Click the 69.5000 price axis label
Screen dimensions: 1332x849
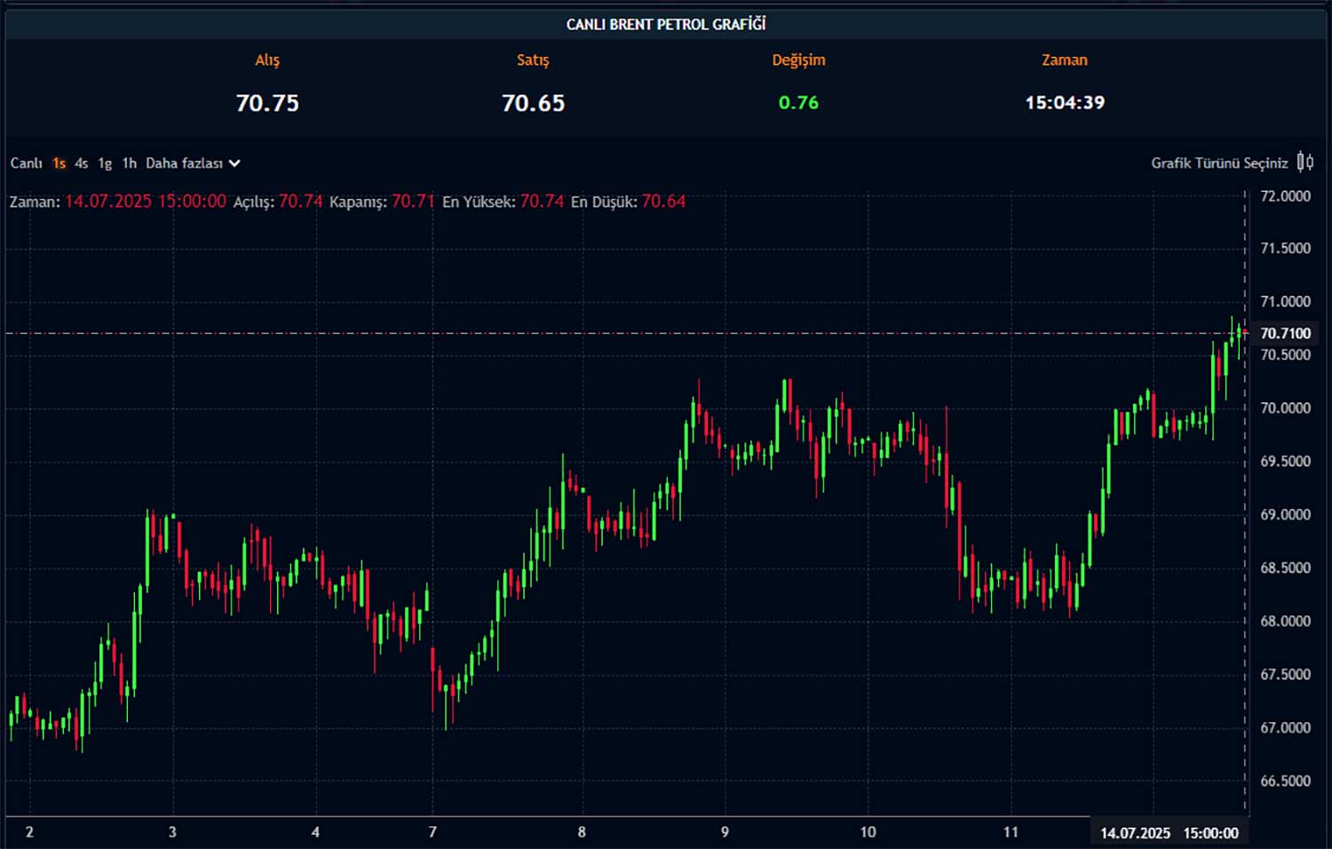click(1285, 462)
